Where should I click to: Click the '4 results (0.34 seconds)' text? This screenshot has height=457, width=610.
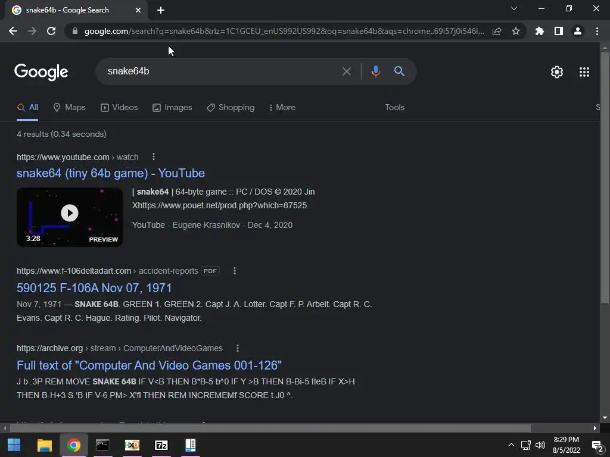(61, 134)
